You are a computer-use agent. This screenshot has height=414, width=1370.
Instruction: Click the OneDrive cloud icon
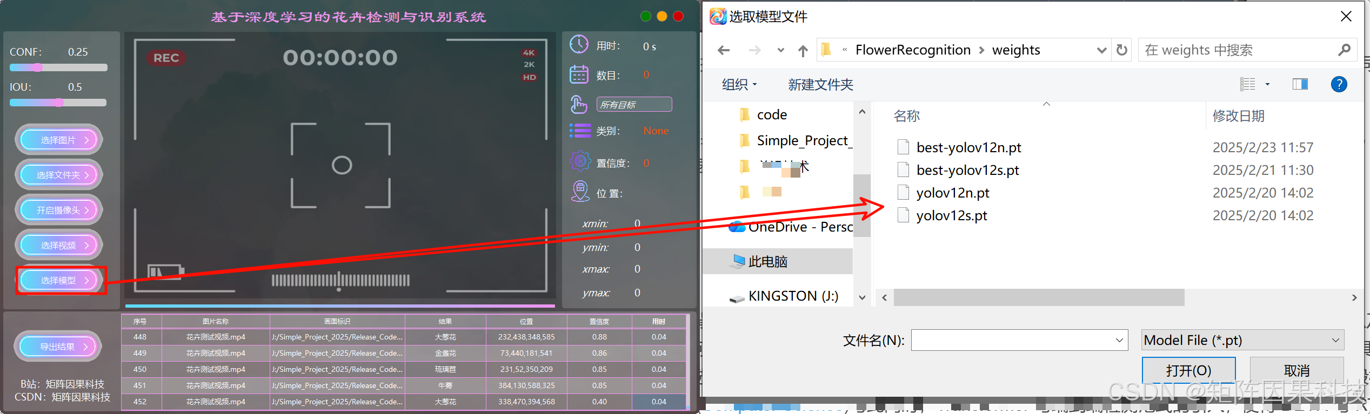coord(737,227)
